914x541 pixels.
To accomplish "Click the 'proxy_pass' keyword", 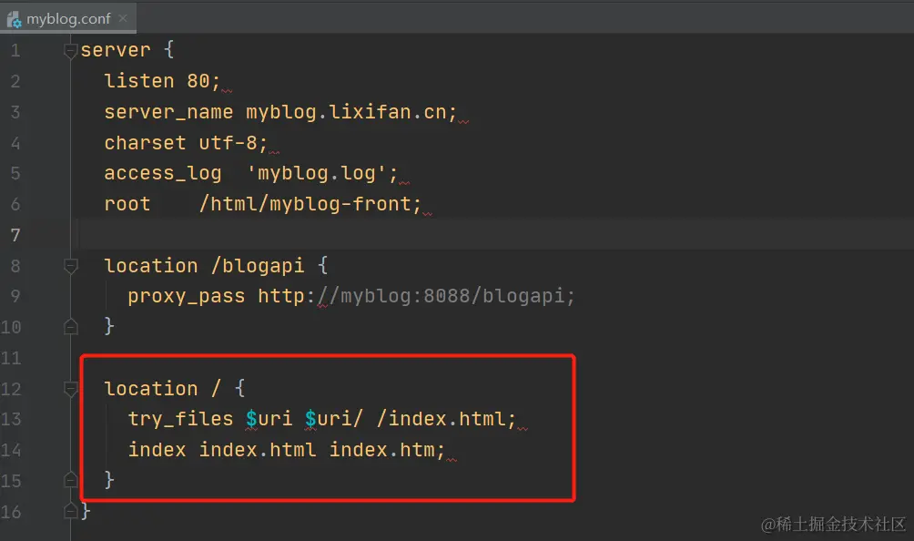I will (186, 296).
